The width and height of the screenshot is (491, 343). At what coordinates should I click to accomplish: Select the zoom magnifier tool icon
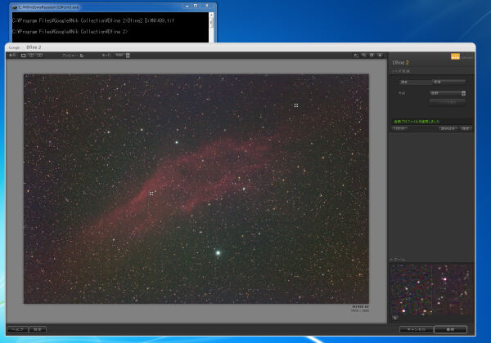(x=364, y=56)
